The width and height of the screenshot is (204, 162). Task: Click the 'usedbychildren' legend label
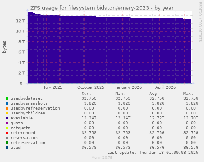pos(28,113)
